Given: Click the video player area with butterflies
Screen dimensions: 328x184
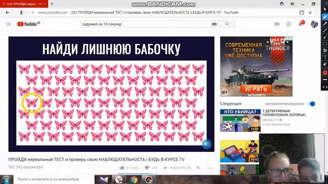Looking at the screenshot, I should [111, 94].
